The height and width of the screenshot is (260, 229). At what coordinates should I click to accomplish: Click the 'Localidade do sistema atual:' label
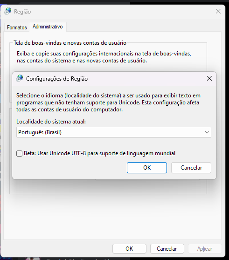tap(51, 122)
